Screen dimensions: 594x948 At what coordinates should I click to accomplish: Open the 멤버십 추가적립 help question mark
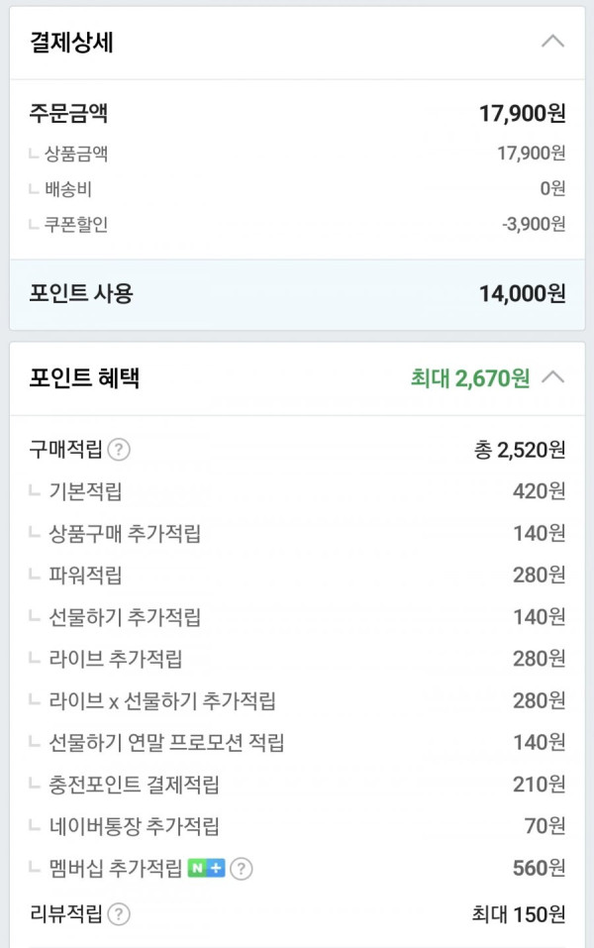(x=242, y=869)
